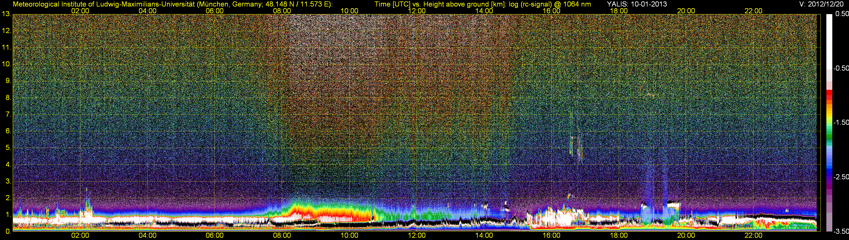Click the 0 km height axis label
This screenshot has height=240, width=849.
(8, 232)
